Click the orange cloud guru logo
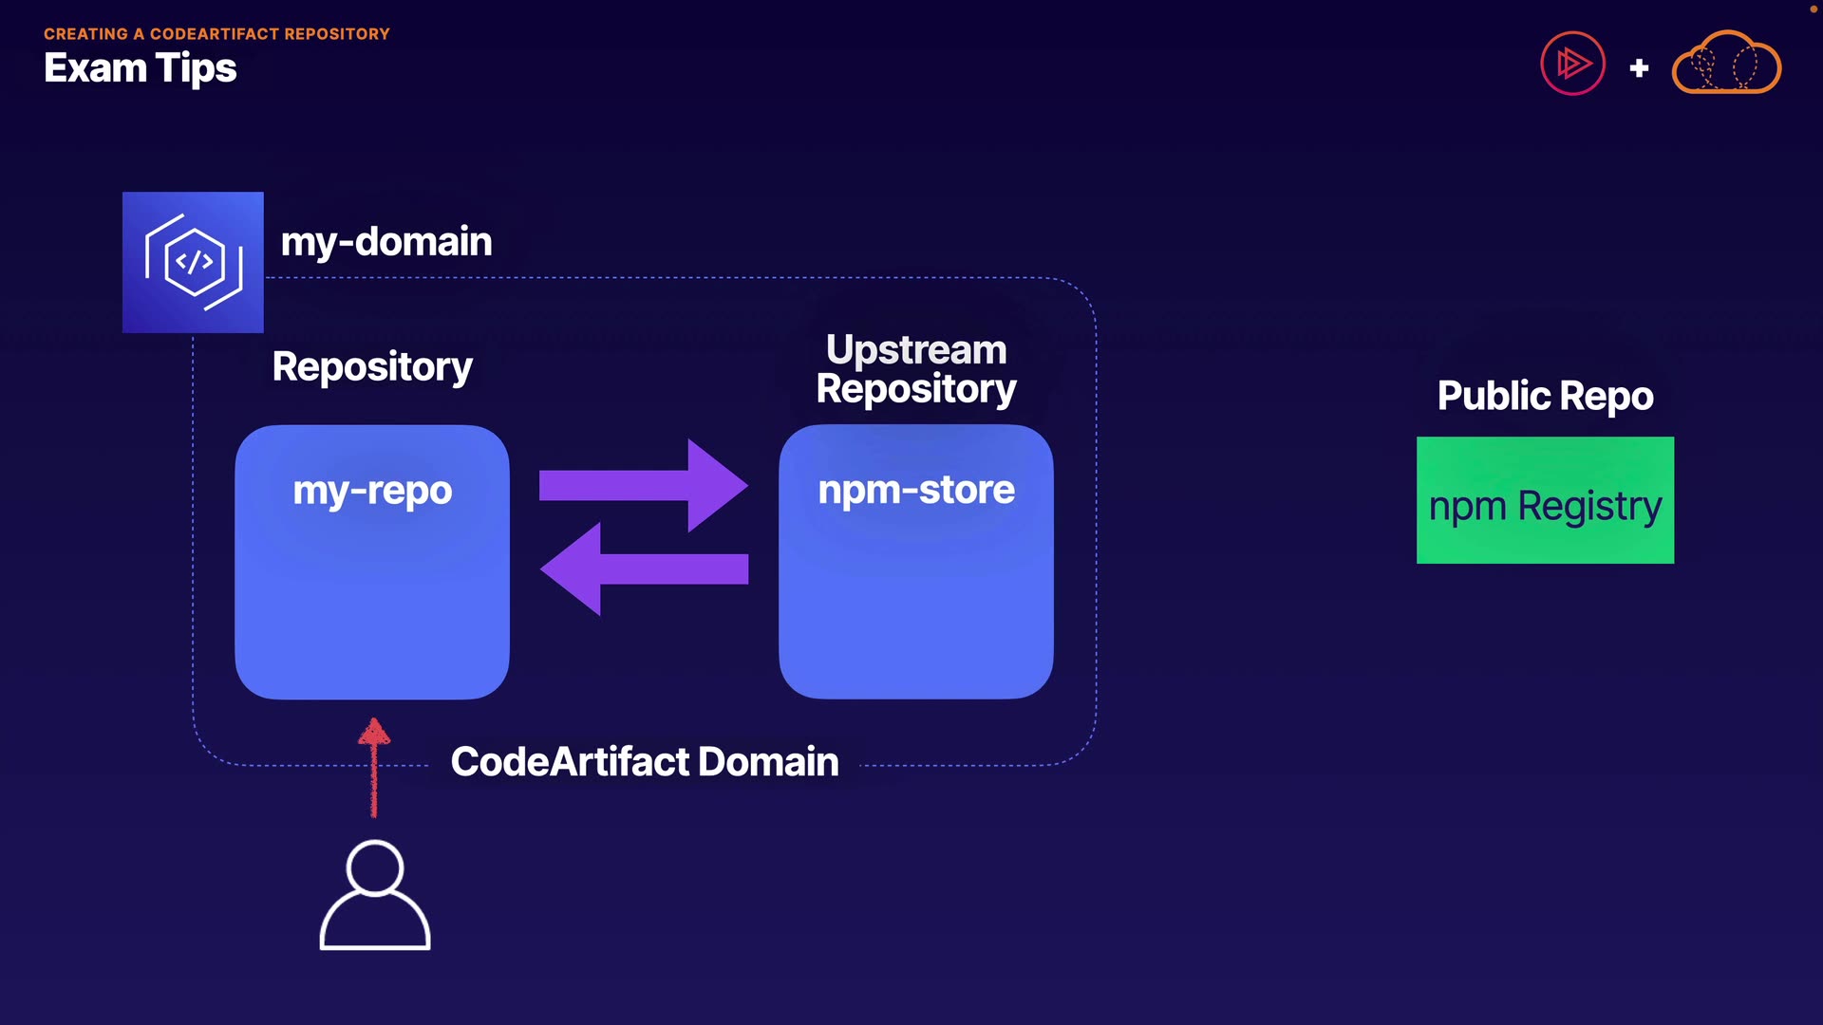Viewport: 1823px width, 1025px height. coord(1726,65)
